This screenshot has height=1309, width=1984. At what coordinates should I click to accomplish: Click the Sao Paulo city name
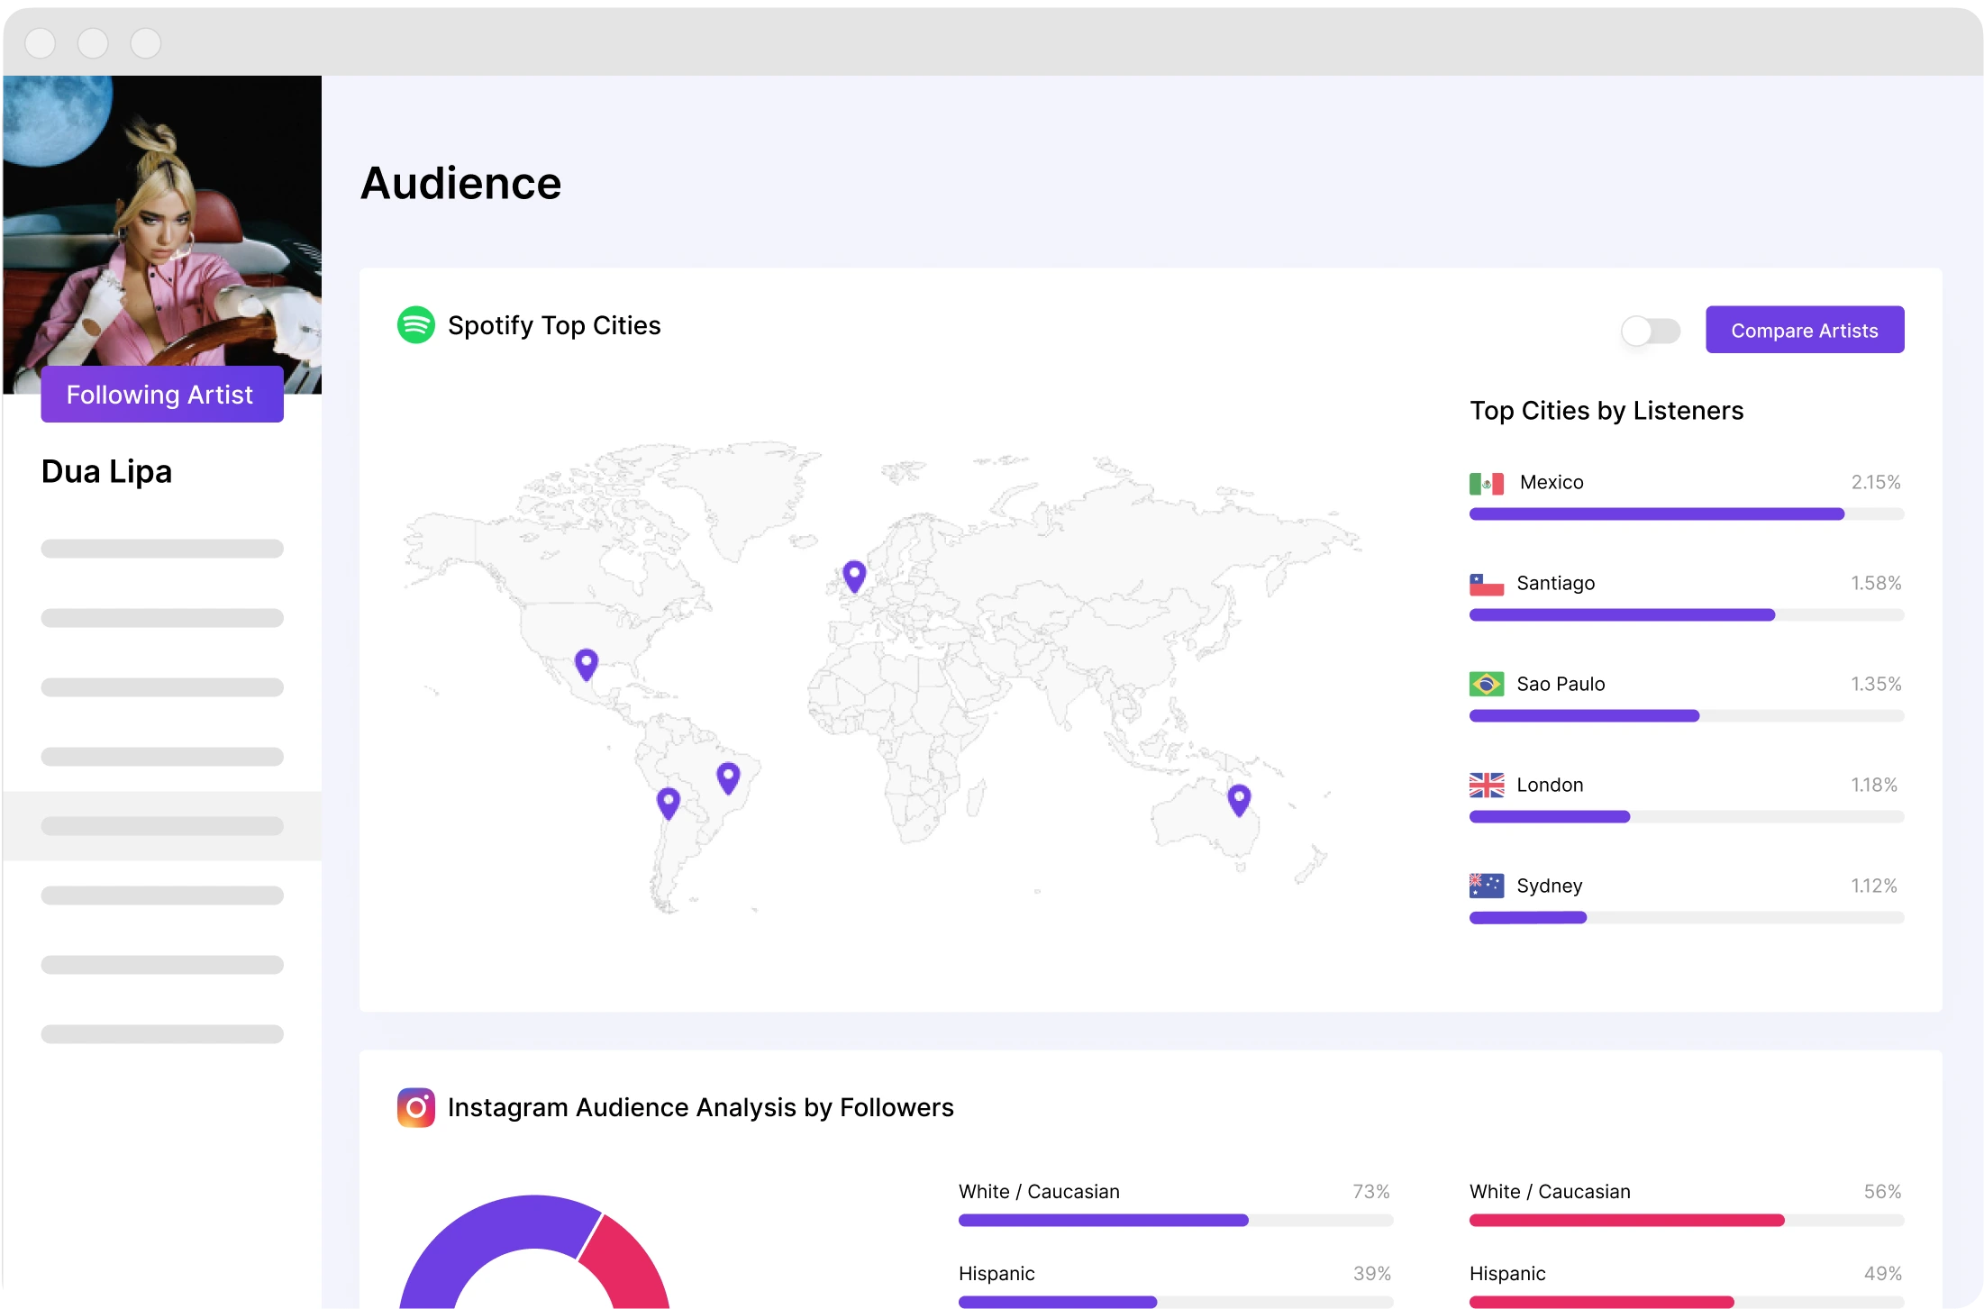1561,685
